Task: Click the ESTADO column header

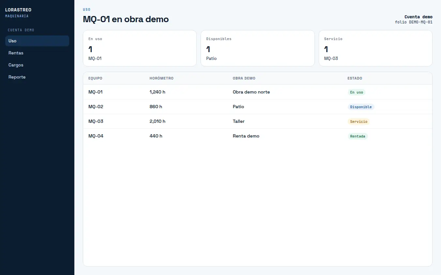Action: point(355,78)
